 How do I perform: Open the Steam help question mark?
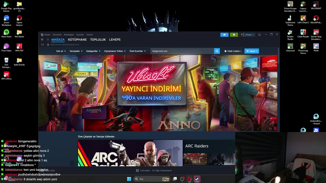[242, 35]
